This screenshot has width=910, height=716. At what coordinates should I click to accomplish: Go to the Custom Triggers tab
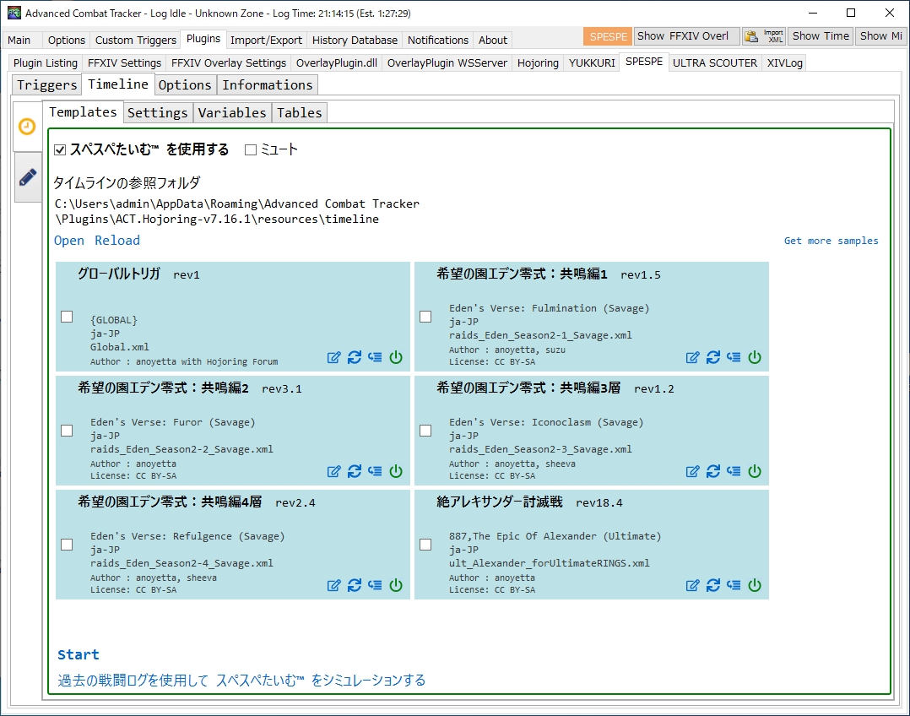(x=136, y=40)
